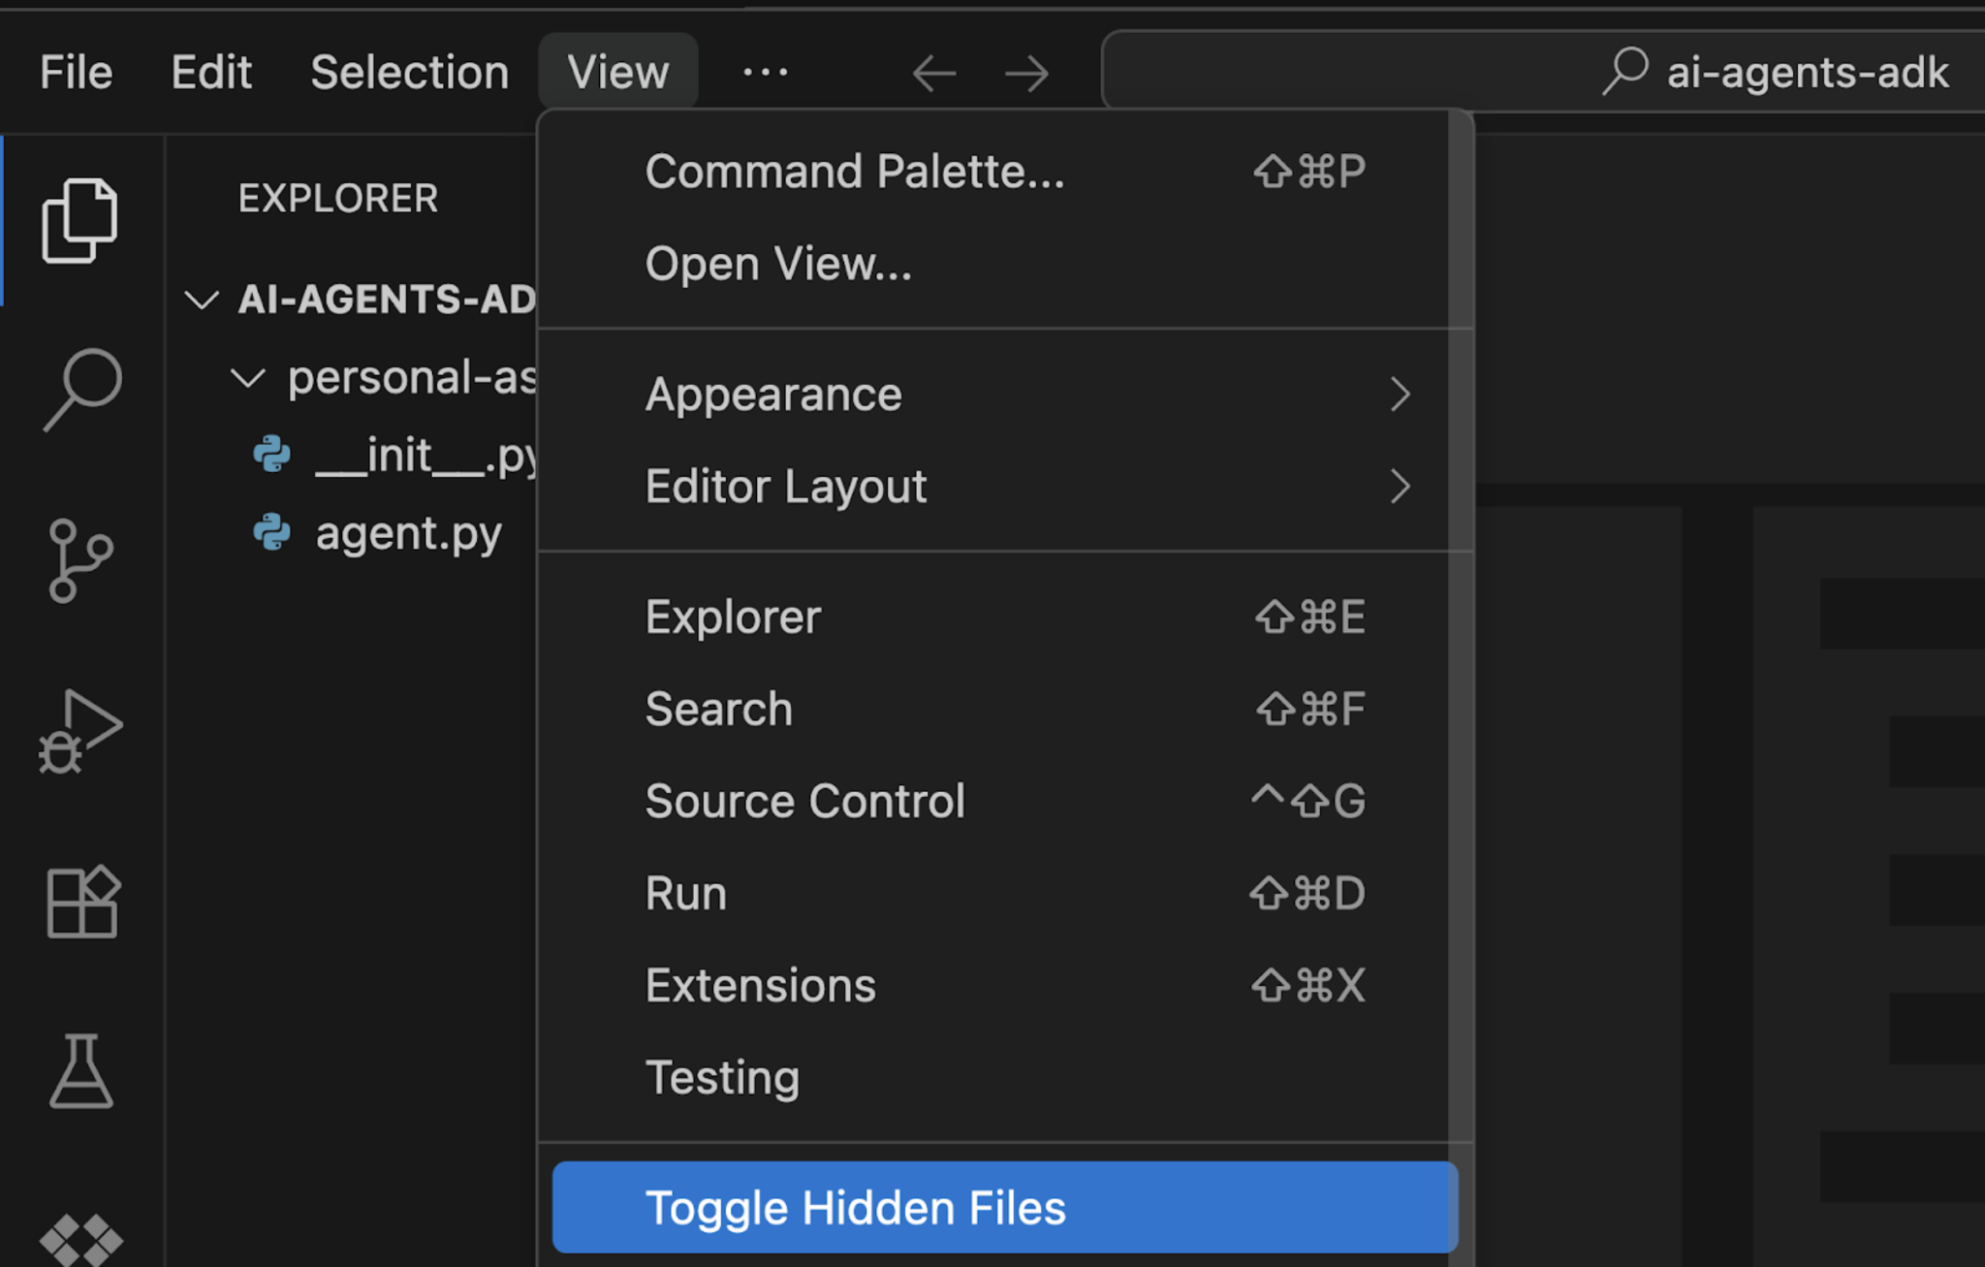Open the Testing flask icon in activity bar
This screenshot has width=1985, height=1267.
81,1070
